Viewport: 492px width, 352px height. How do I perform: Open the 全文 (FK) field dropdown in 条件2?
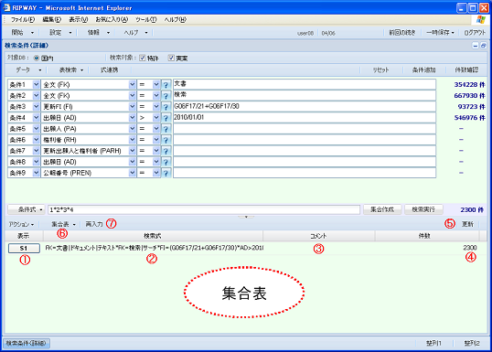click(x=132, y=96)
